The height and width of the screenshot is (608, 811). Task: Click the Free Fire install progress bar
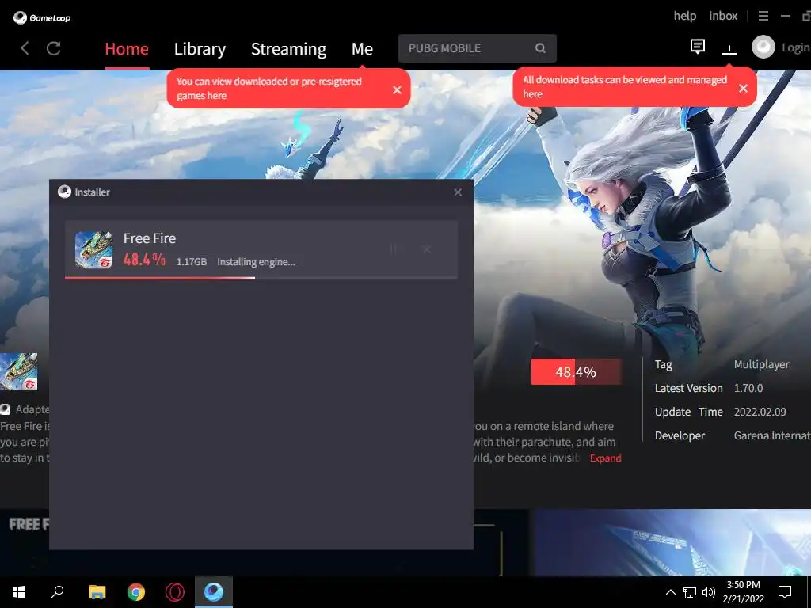[261, 278]
